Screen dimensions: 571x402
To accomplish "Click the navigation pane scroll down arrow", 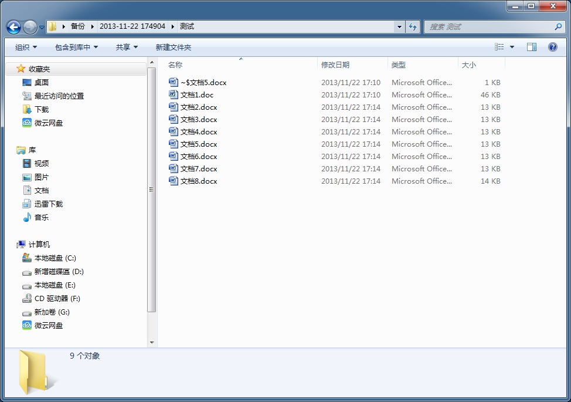I will [152, 343].
